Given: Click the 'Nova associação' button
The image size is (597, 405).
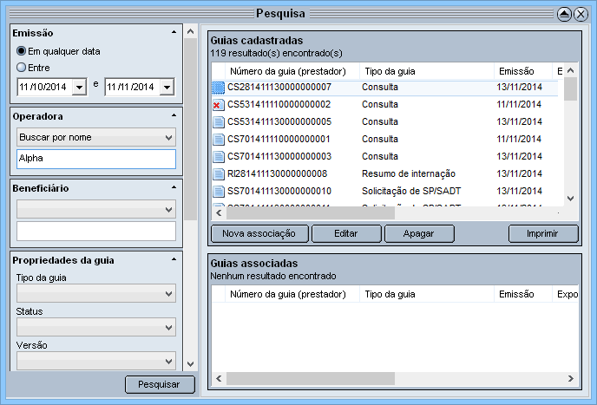Looking at the screenshot, I should [259, 233].
